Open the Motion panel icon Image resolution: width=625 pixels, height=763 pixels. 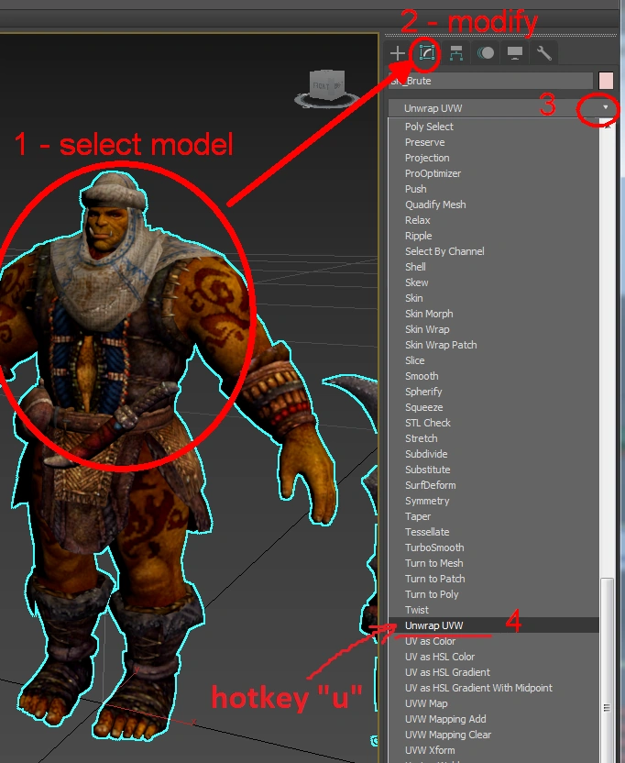pos(486,53)
